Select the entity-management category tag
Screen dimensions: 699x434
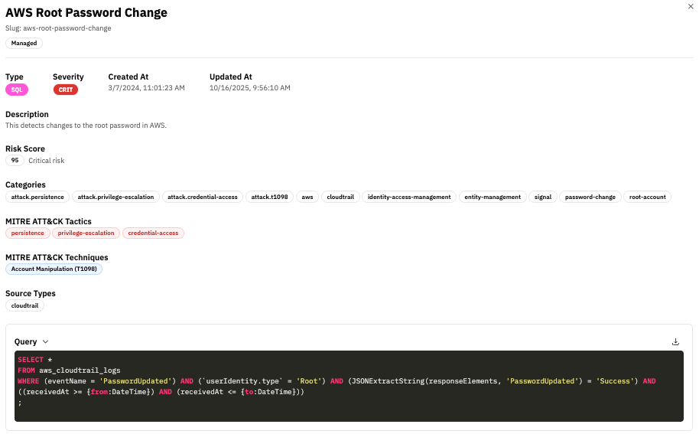[x=493, y=197]
